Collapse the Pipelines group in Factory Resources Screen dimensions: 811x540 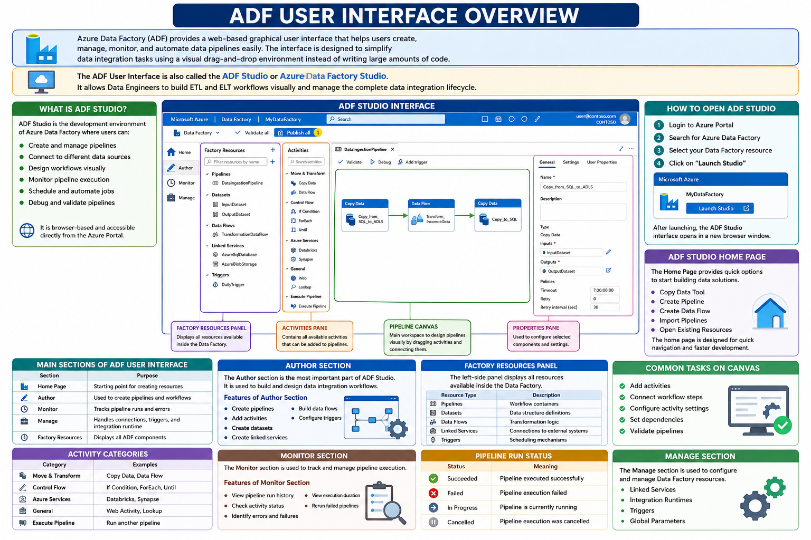(207, 174)
